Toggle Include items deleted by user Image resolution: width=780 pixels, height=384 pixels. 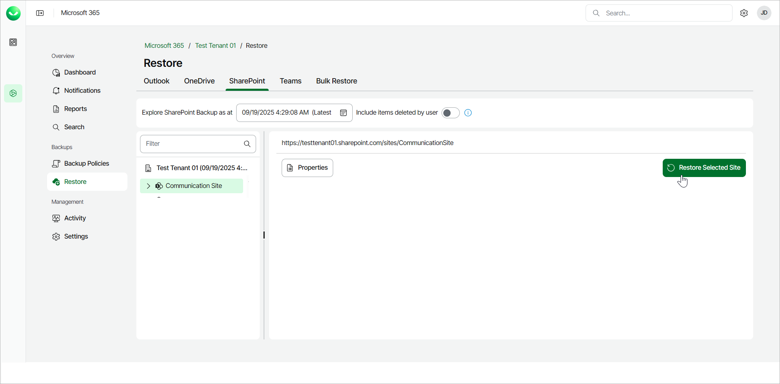click(x=450, y=113)
